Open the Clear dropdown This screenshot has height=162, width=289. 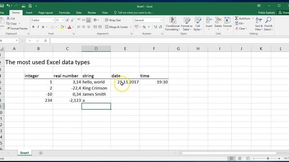(x=241, y=29)
